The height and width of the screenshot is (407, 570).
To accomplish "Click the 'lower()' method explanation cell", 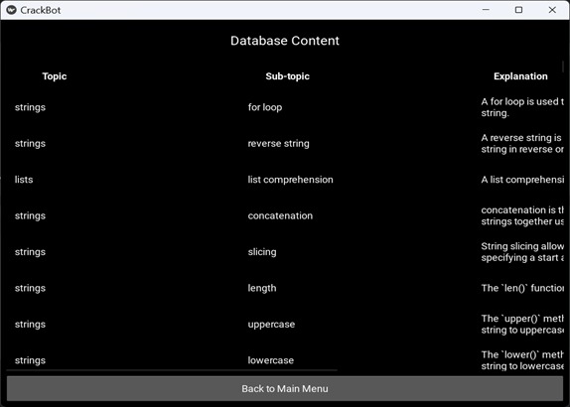I will [522, 360].
